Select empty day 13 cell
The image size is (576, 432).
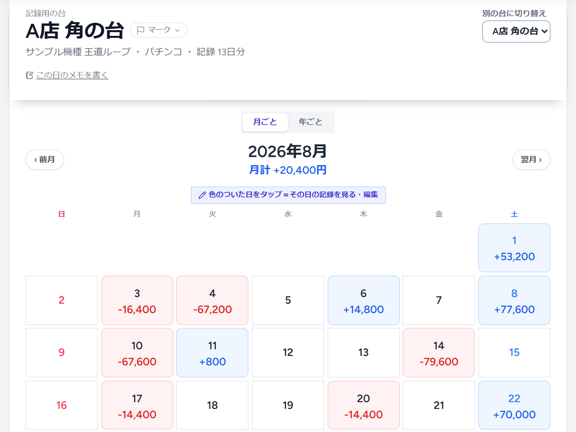click(363, 353)
